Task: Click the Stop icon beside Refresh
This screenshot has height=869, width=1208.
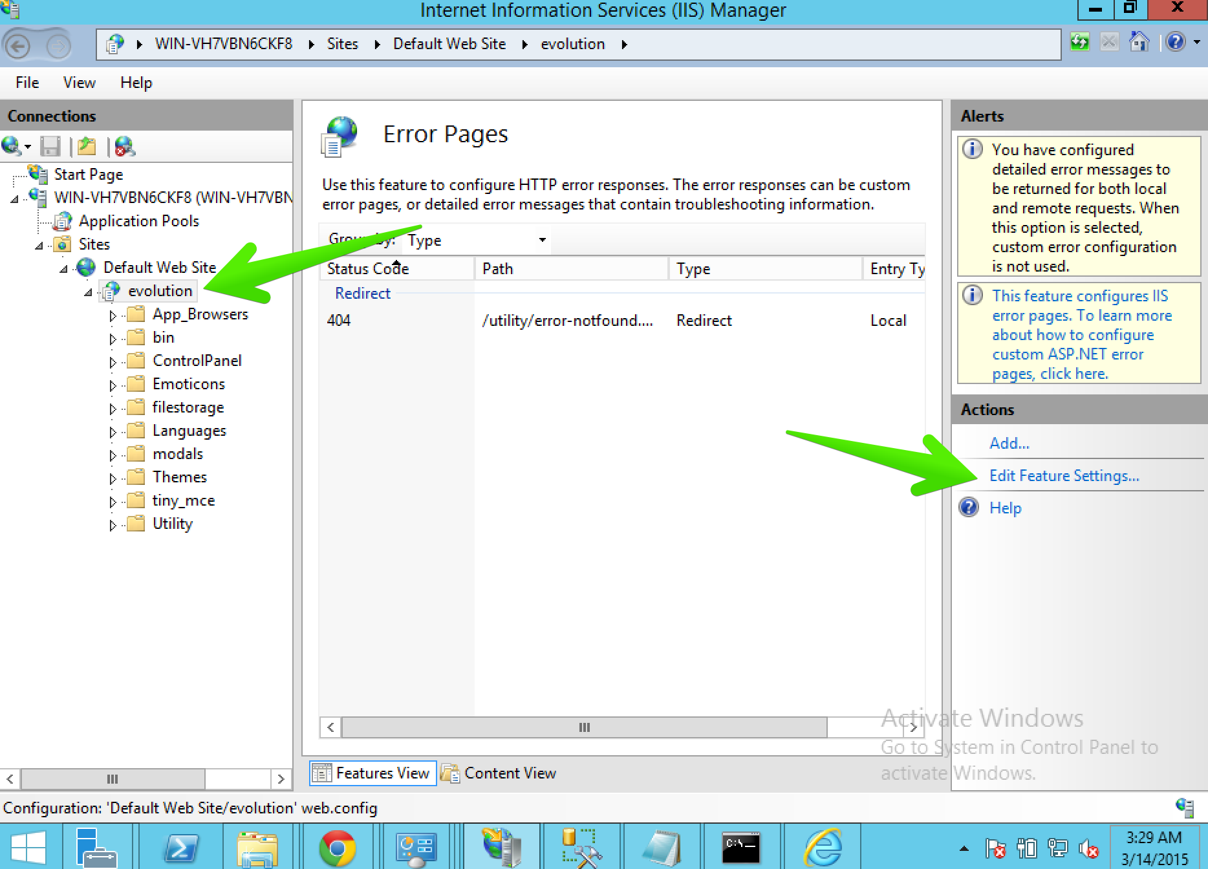Action: [1109, 43]
